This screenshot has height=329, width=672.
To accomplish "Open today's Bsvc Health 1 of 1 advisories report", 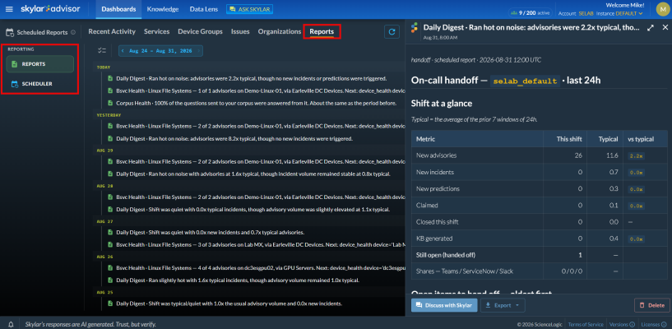I will click(x=261, y=90).
